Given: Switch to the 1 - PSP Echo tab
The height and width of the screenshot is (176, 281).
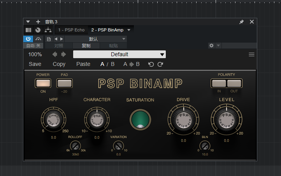Looking at the screenshot, I should pyautogui.click(x=71, y=30).
